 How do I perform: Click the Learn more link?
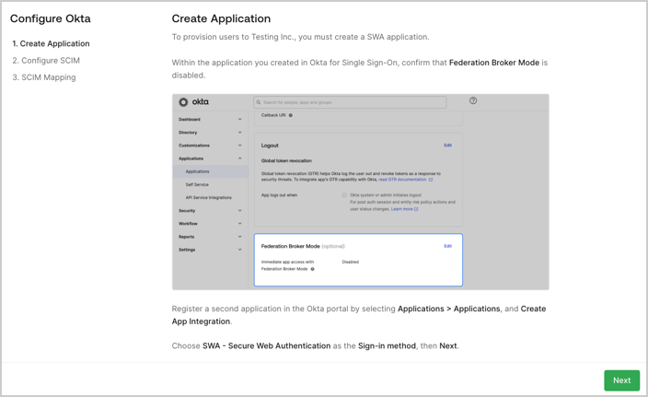[x=401, y=209]
